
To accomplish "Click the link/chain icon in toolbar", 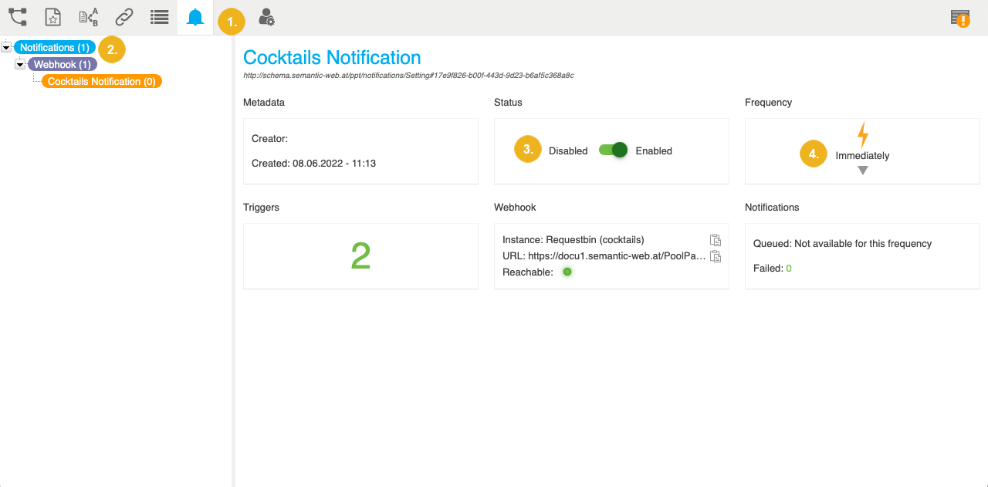I will tap(123, 16).
